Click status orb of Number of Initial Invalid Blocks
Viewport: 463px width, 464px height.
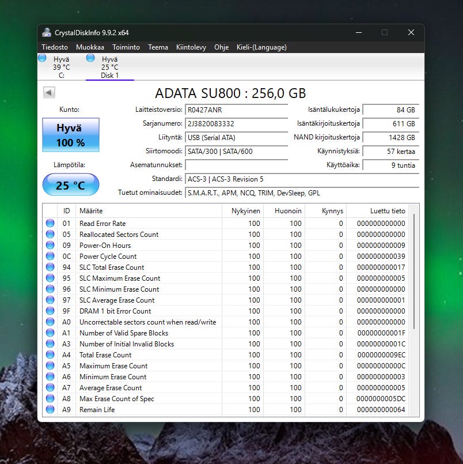pyautogui.click(x=50, y=344)
